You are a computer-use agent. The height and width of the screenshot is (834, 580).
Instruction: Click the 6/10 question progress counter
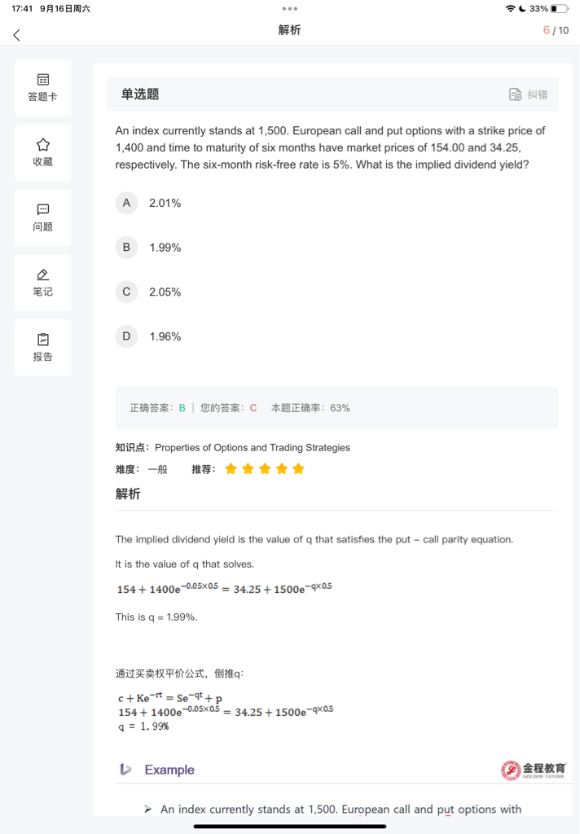point(556,30)
